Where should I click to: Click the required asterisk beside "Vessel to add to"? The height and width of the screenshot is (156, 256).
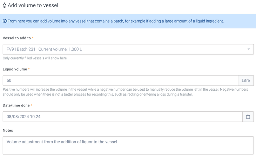pos(33,38)
